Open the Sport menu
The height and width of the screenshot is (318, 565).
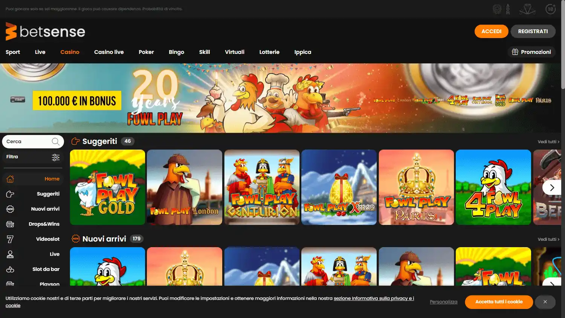coord(13,52)
